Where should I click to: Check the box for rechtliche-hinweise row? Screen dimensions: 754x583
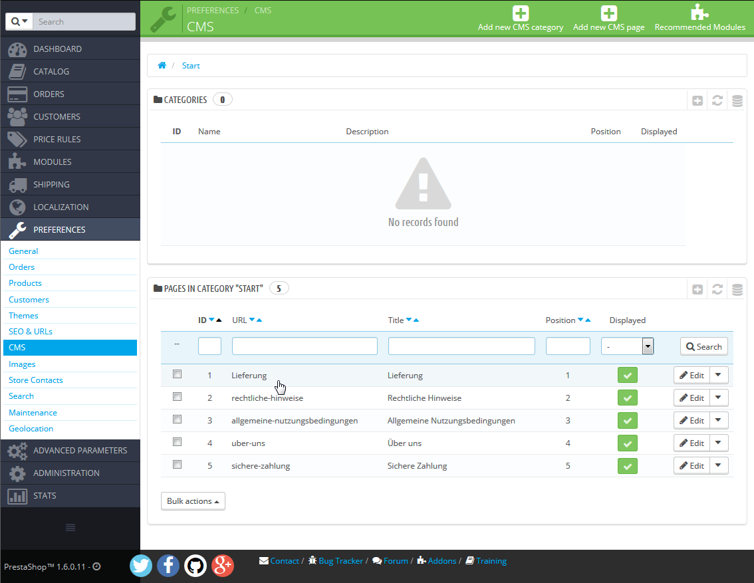[x=177, y=396]
